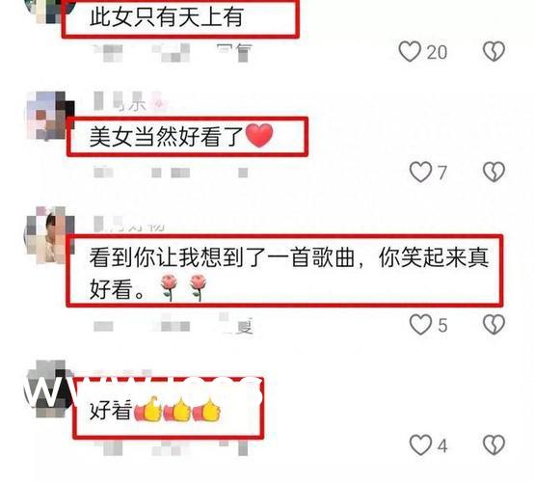
Task: Open username above the song comment
Action: [x=129, y=224]
